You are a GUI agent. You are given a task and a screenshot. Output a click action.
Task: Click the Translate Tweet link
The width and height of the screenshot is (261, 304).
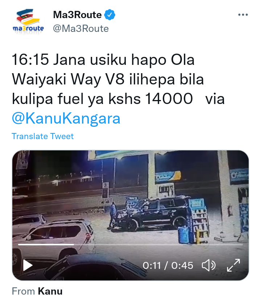click(43, 136)
